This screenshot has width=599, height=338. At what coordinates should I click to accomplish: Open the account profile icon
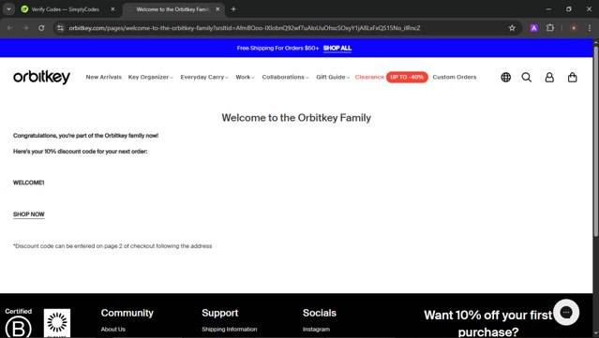coord(549,77)
